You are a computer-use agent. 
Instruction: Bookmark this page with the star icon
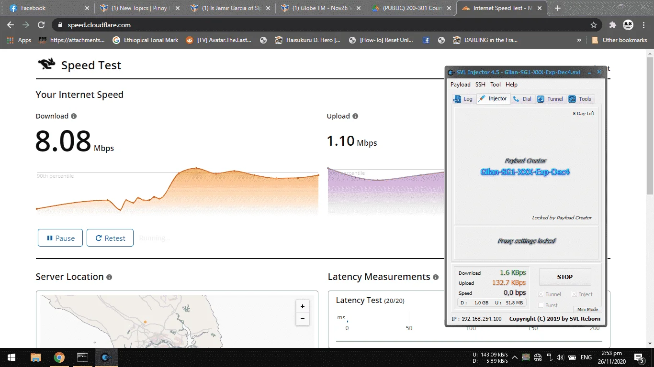tap(594, 25)
